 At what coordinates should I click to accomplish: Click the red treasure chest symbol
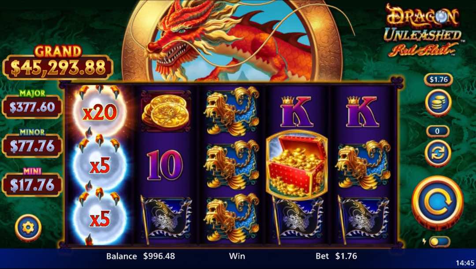click(x=297, y=165)
